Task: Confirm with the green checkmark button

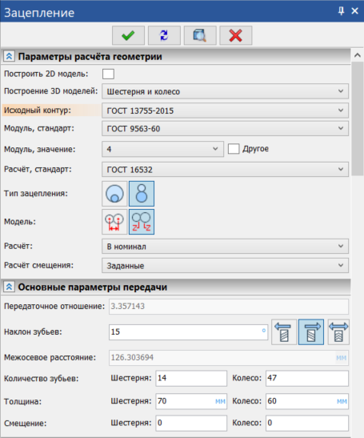Action: [x=128, y=35]
